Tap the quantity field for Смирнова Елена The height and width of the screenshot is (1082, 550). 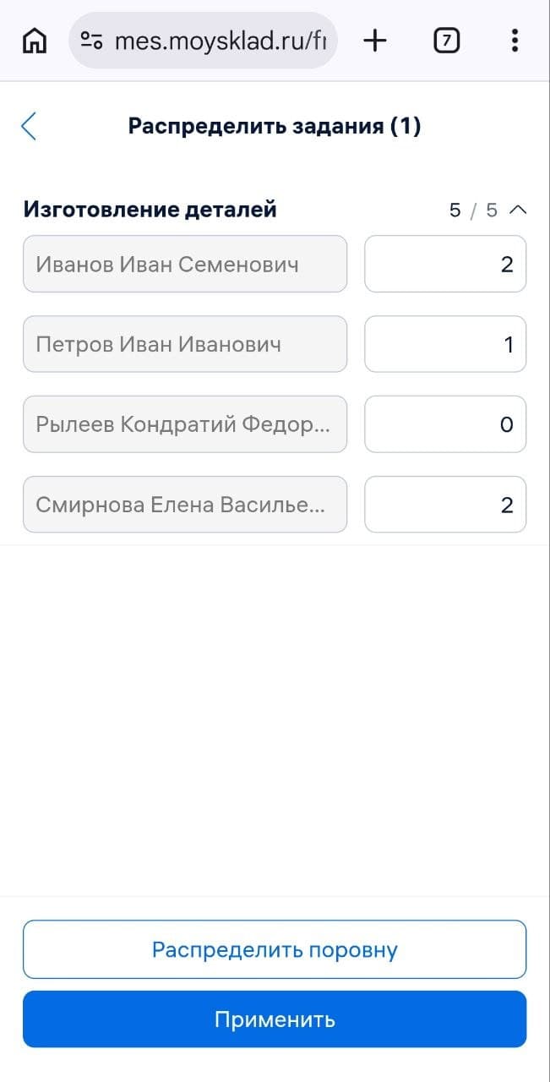coord(445,504)
